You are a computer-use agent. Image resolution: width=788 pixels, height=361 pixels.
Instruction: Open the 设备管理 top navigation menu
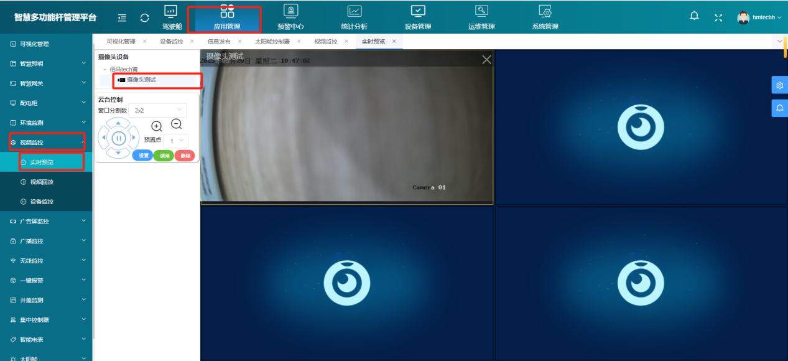tap(418, 17)
